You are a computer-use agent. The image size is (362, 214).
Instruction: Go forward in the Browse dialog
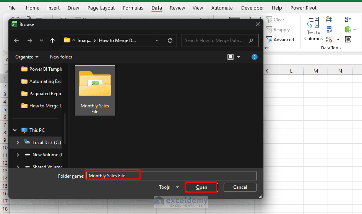[x=30, y=41]
